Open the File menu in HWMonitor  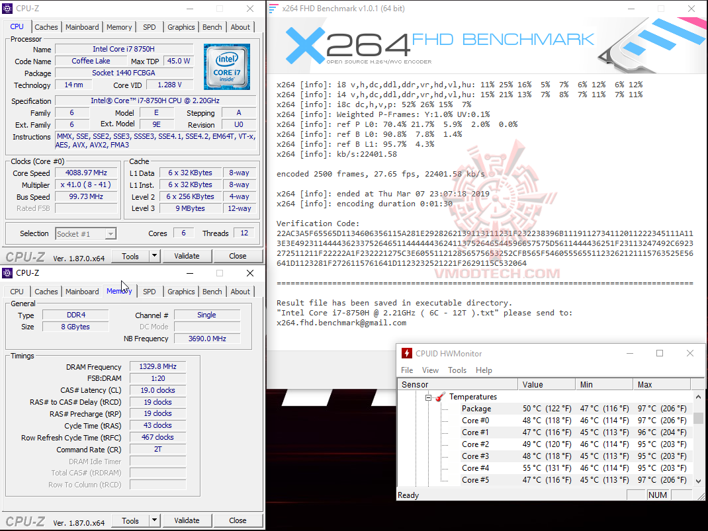[407, 370]
